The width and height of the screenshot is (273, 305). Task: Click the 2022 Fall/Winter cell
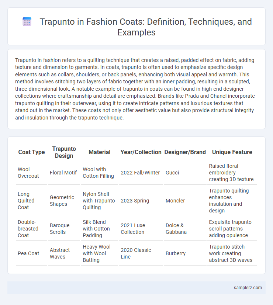pyautogui.click(x=141, y=173)
